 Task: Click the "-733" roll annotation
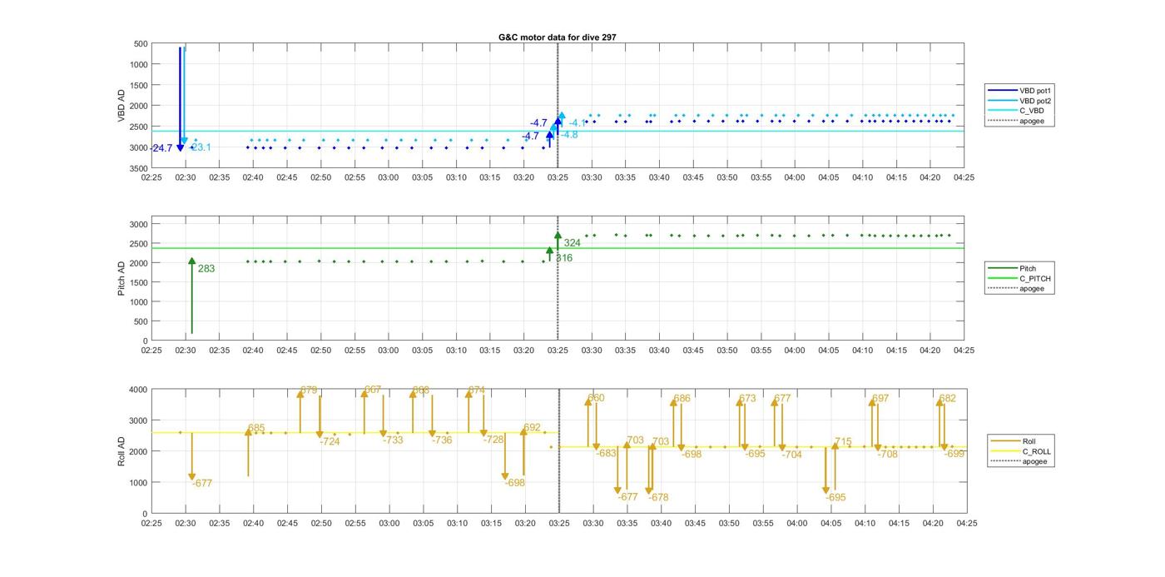point(393,440)
